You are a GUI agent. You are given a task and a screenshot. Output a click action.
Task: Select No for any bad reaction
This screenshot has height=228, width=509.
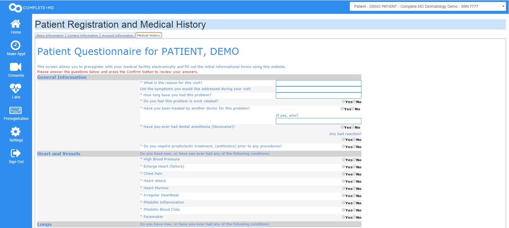pyautogui.click(x=354, y=139)
